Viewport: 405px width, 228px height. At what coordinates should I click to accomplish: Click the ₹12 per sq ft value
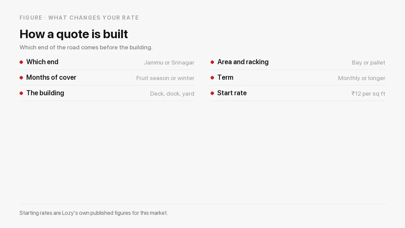coord(368,94)
